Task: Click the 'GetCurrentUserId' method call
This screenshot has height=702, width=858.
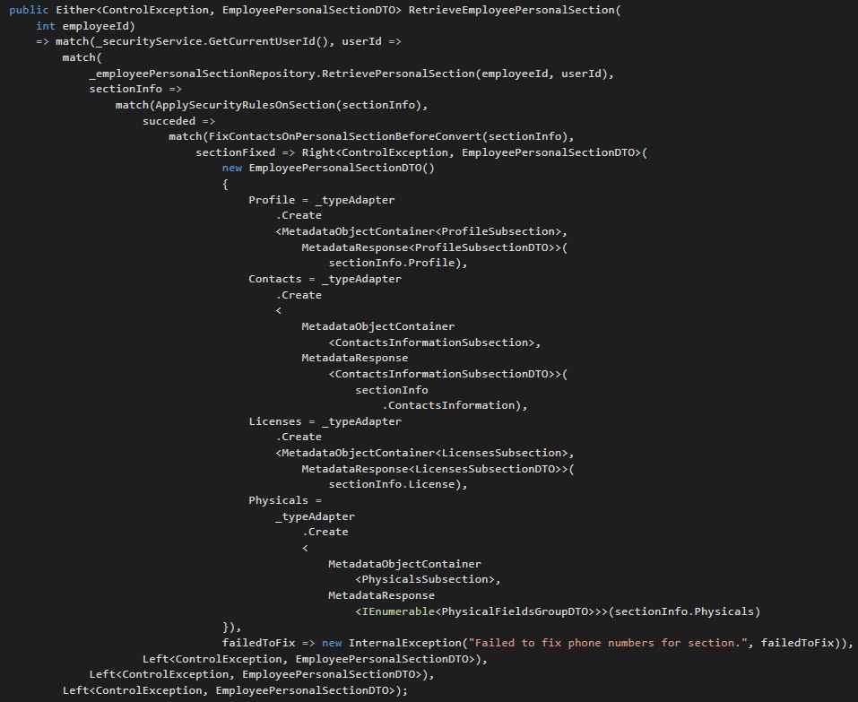Action: click(x=262, y=41)
